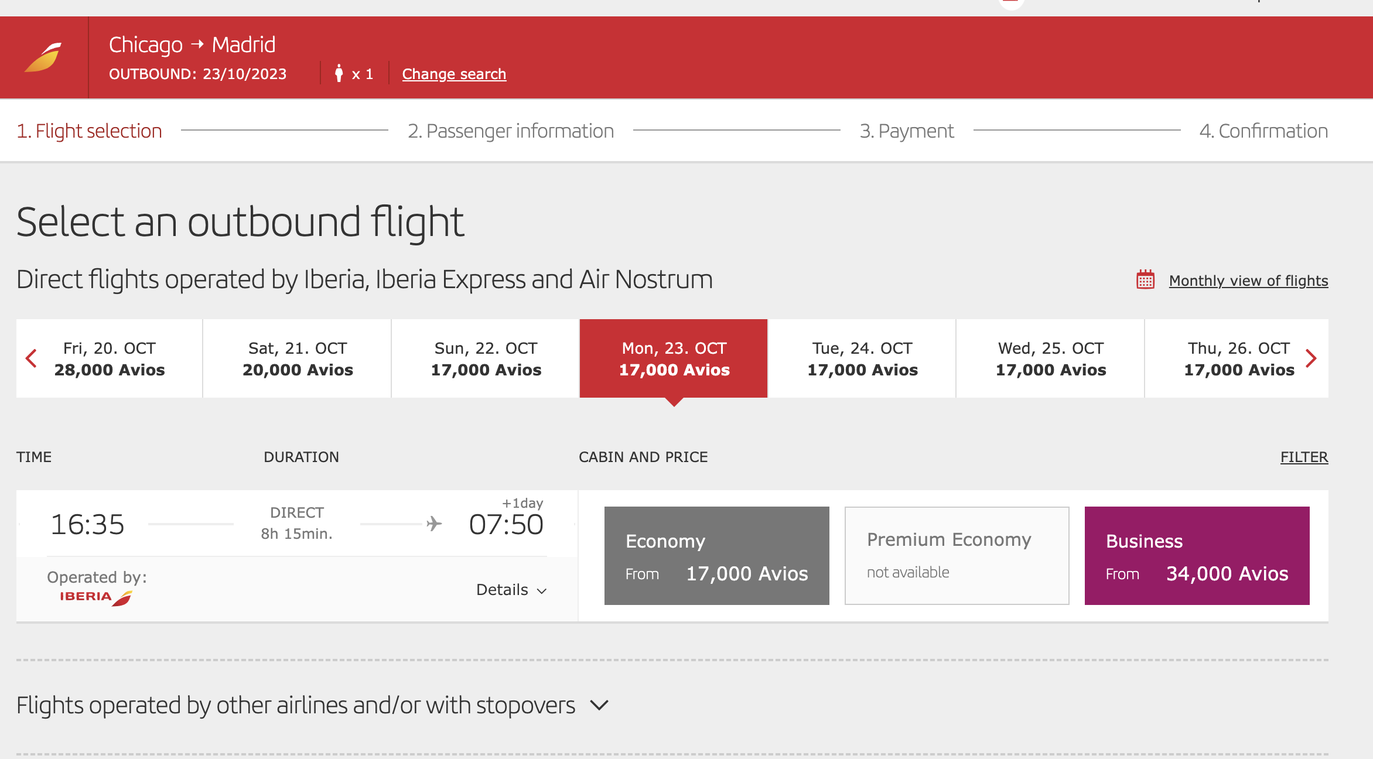Select the Wed, 25 Oct date tab
Screen dimensions: 1373x759
tap(1050, 358)
